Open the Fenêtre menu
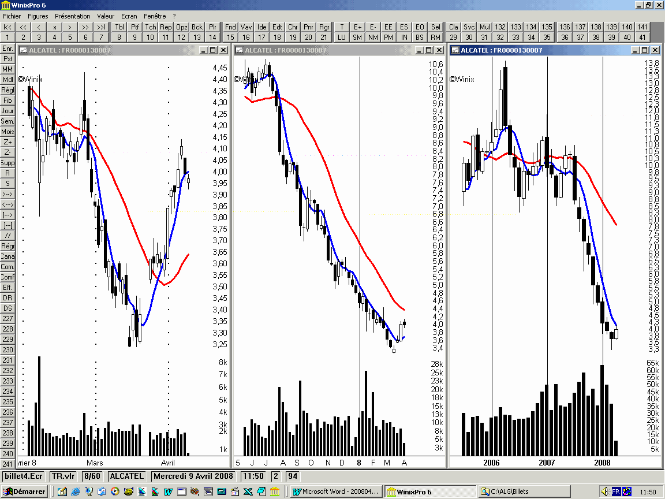 pyautogui.click(x=155, y=16)
